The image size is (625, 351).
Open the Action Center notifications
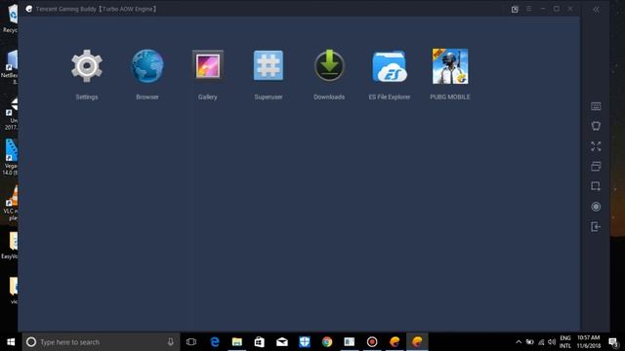pyautogui.click(x=613, y=342)
